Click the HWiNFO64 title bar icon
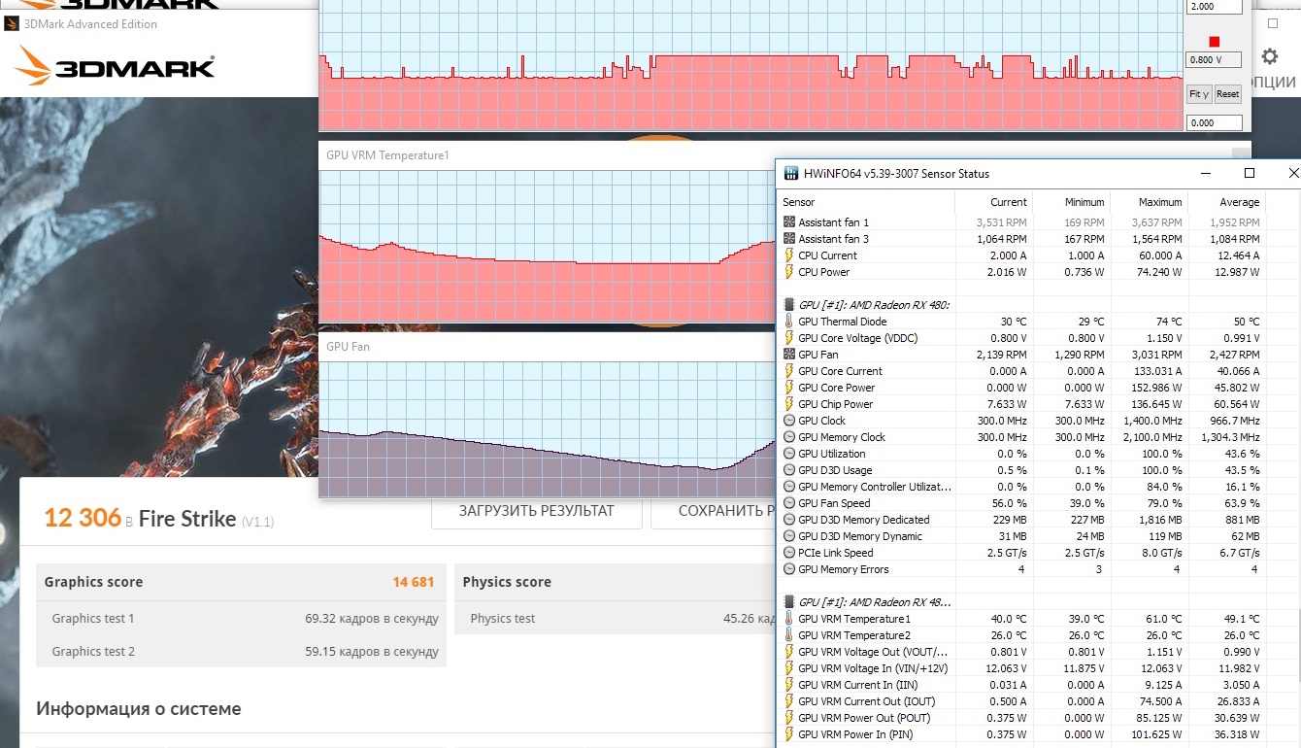This screenshot has width=1301, height=748. pos(789,174)
